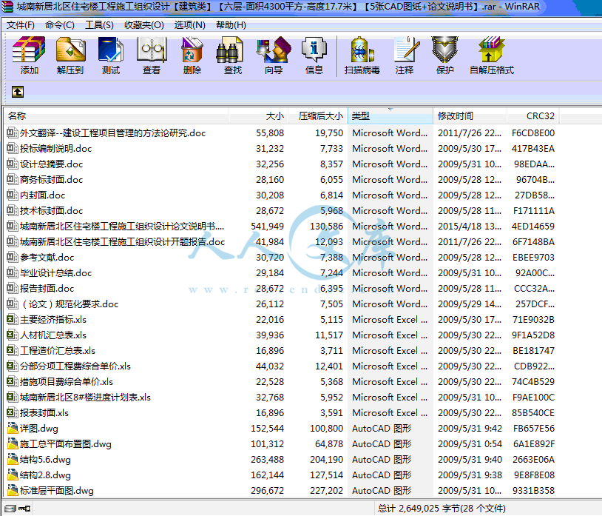Click the Excel icon of 主要经济指标.xls
602x516 pixels.
13,319
